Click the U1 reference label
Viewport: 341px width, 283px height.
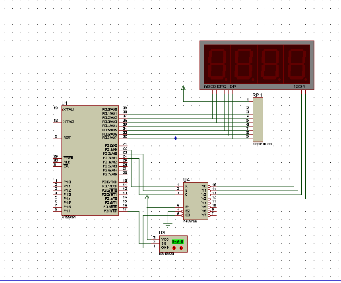[64, 103]
